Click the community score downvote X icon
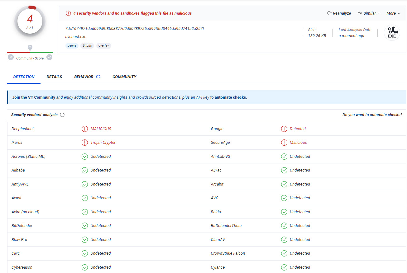Viewport: 407px width, 273px height. tap(11, 57)
